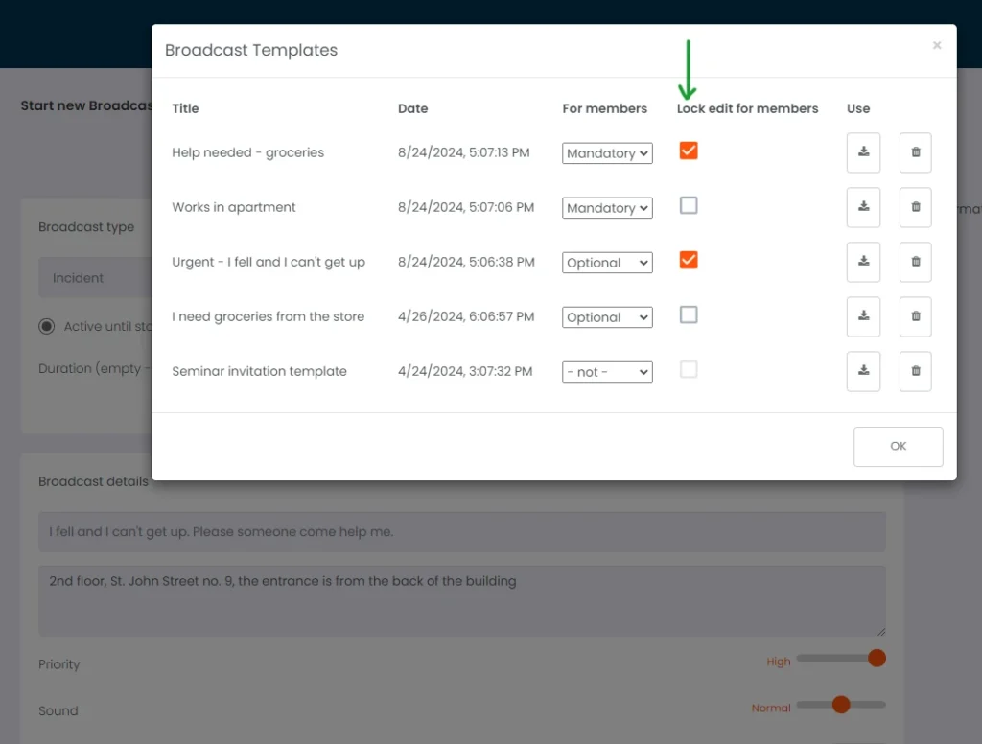
Task: Close the Broadcast Templates dialog with X
Action: point(937,46)
